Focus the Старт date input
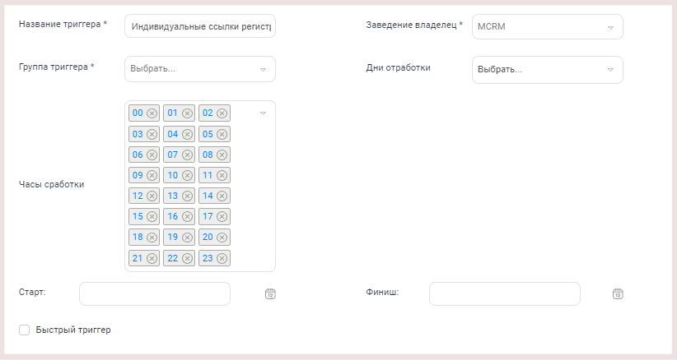 pos(155,293)
